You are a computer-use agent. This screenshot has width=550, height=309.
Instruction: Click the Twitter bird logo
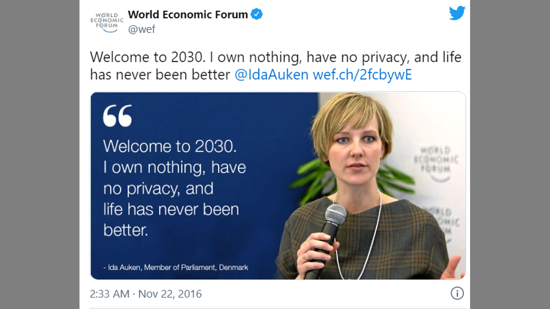[x=457, y=13]
